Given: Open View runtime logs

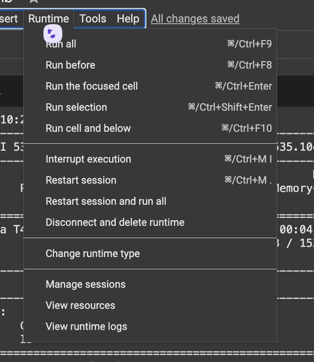Looking at the screenshot, I should tap(86, 326).
